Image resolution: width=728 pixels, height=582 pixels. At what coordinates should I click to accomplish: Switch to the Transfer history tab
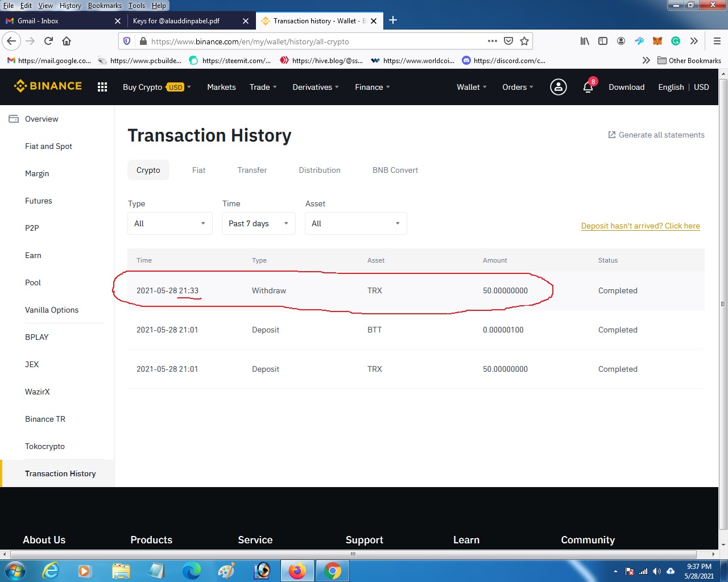[x=252, y=170]
